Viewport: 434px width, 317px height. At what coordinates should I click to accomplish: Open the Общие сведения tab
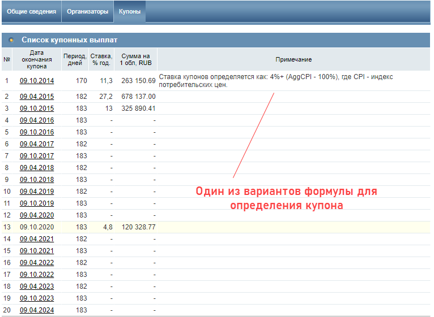[31, 11]
